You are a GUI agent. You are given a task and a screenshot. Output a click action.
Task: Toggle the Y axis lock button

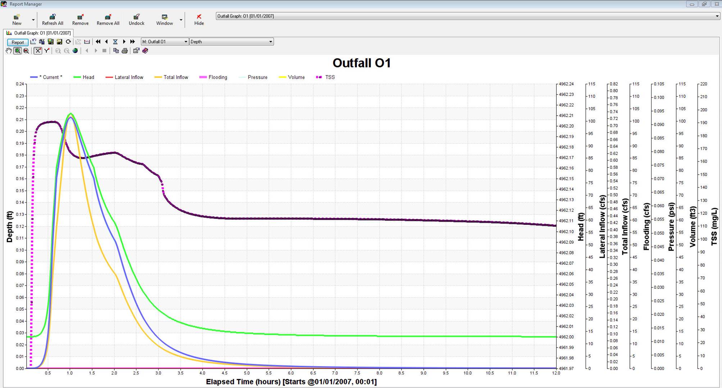pos(47,51)
